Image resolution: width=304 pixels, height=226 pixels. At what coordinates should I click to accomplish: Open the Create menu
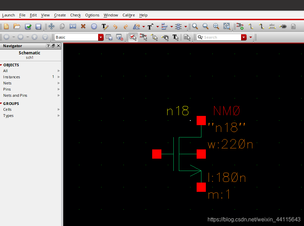(x=60, y=15)
